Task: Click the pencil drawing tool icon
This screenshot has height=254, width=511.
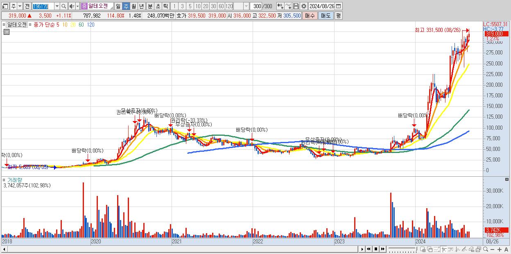Action: 464,250
